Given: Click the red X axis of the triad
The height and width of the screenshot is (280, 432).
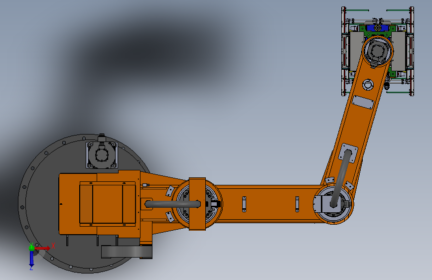Looking at the screenshot, I should 43,248.
